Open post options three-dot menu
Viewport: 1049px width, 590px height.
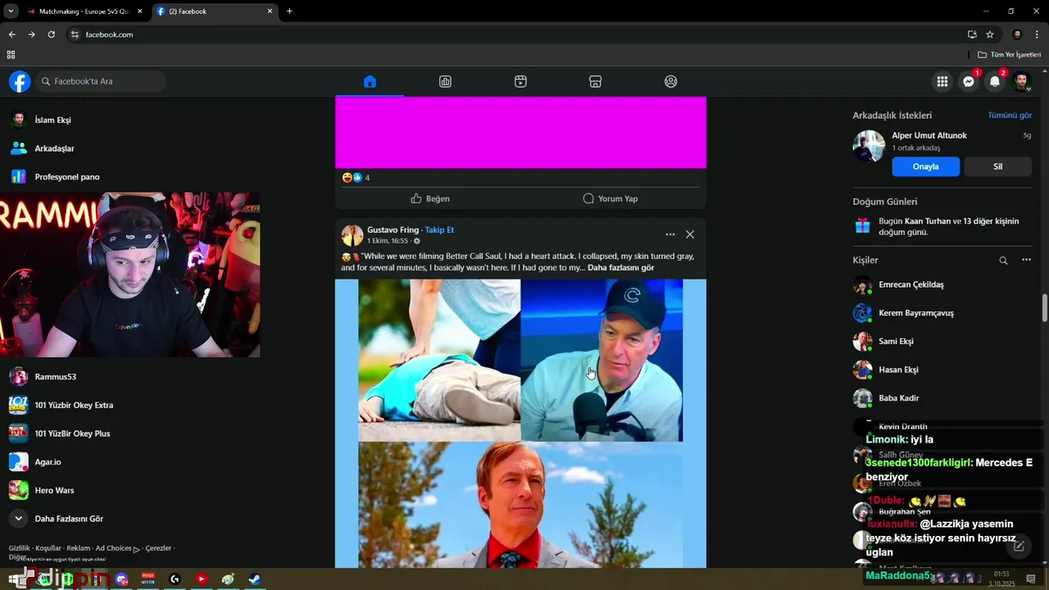[x=670, y=234]
